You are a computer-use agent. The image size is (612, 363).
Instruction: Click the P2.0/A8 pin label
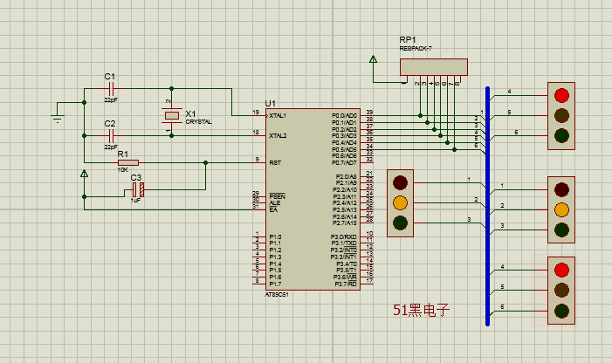[x=347, y=176]
